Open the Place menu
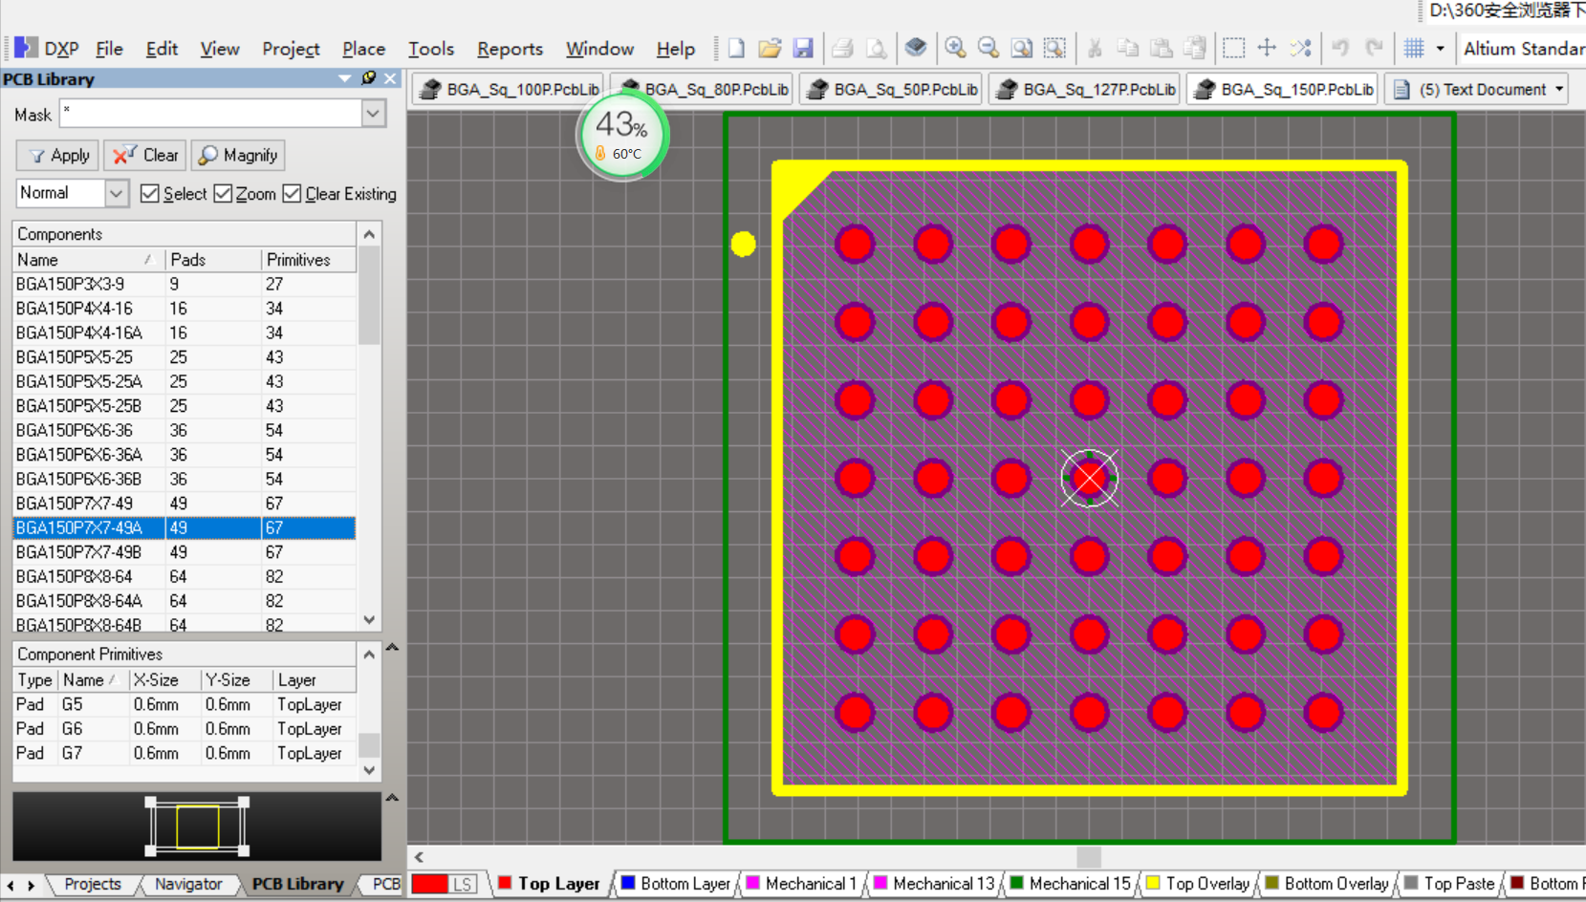The height and width of the screenshot is (902, 1586). click(x=363, y=49)
